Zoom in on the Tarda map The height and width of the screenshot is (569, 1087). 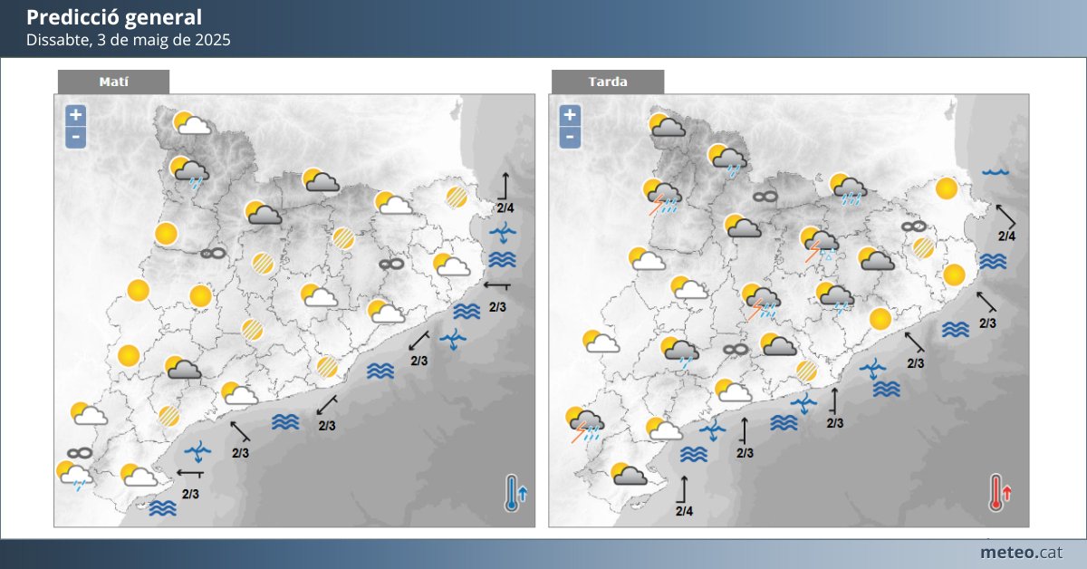[570, 115]
